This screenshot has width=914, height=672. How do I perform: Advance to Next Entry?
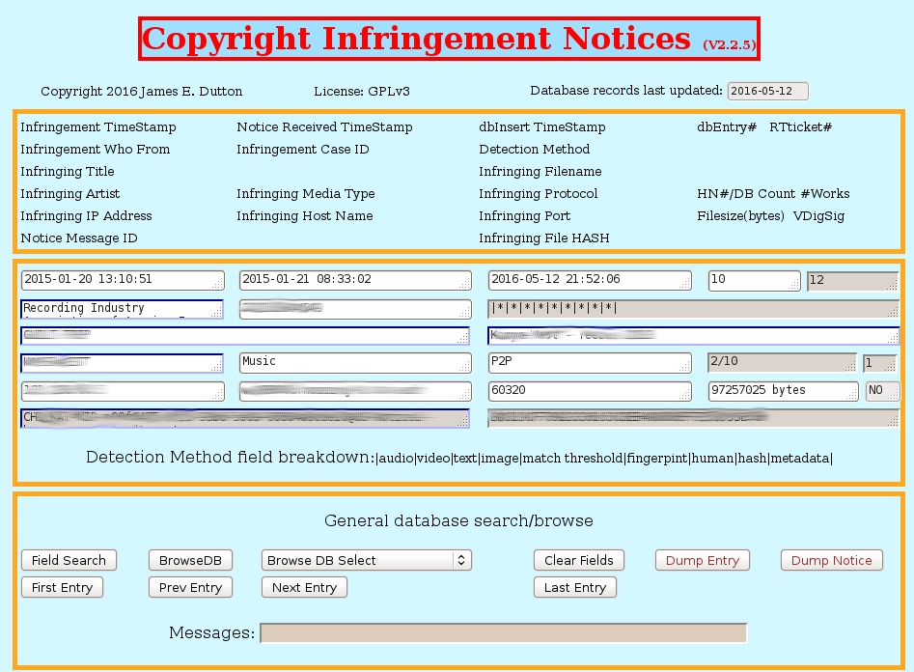pyautogui.click(x=304, y=587)
